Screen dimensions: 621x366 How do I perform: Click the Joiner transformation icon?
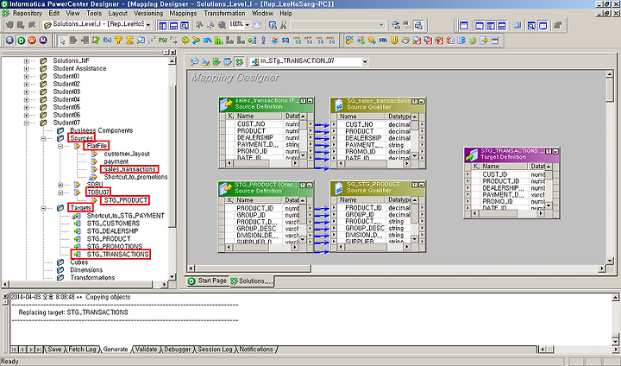(196, 40)
